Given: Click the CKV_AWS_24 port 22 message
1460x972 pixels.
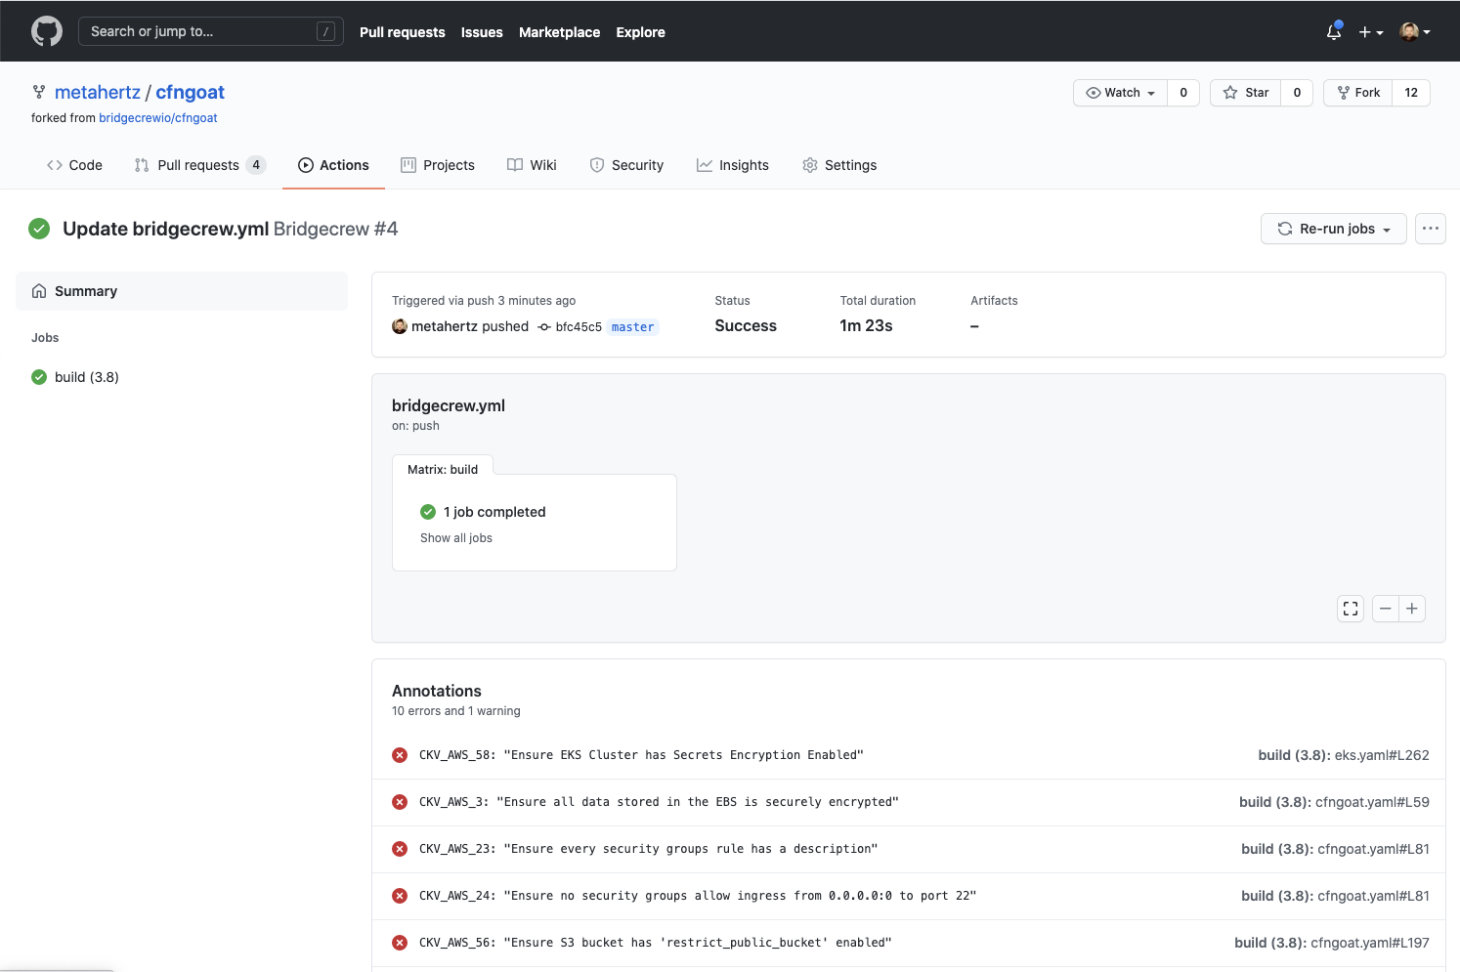Looking at the screenshot, I should pos(698,896).
